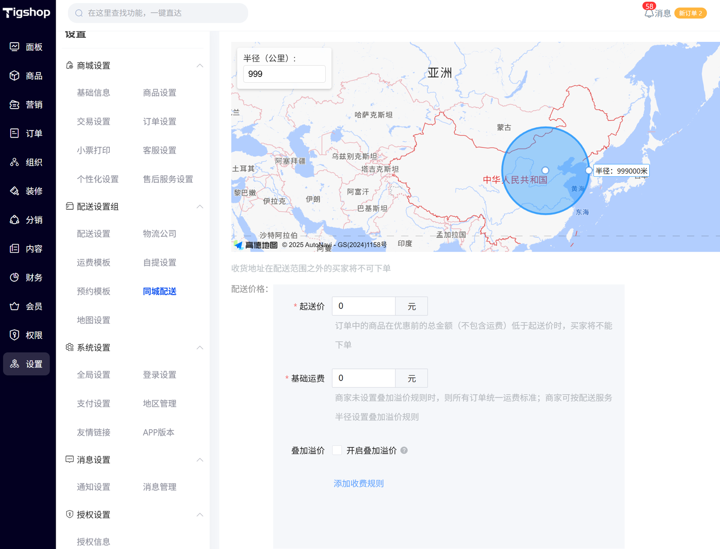
Task: Open the 面板 dashboard icon in sidebar
Action: pyautogui.click(x=15, y=47)
